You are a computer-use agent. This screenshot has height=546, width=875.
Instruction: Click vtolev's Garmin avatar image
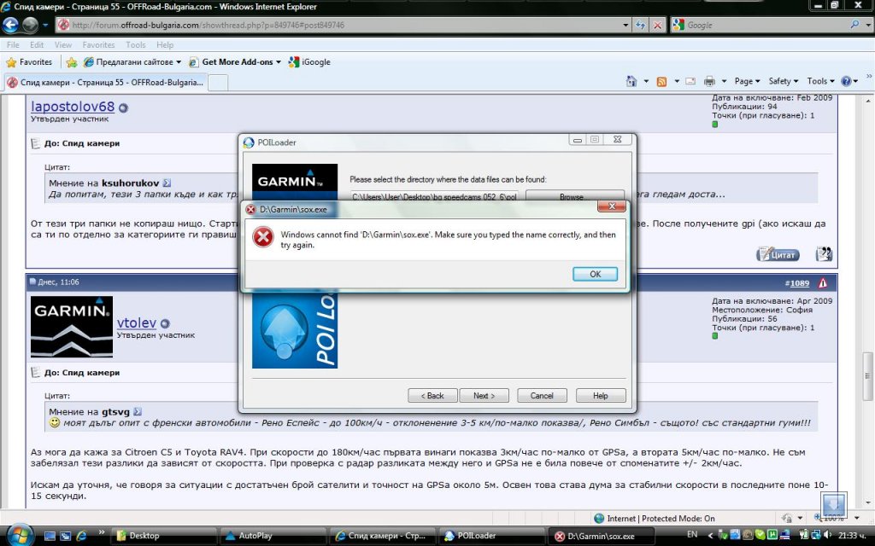click(x=72, y=327)
